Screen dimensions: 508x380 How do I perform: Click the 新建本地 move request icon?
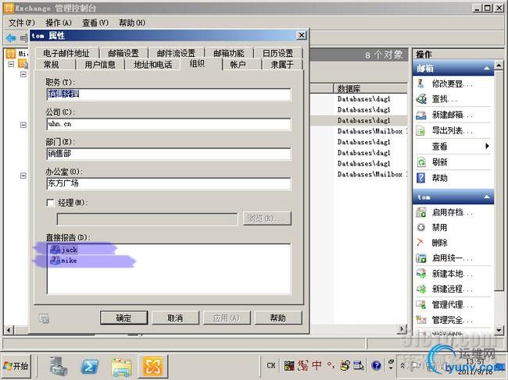tap(420, 274)
